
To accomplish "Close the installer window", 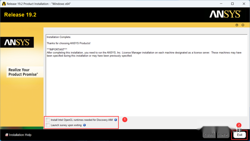I will [244, 4].
